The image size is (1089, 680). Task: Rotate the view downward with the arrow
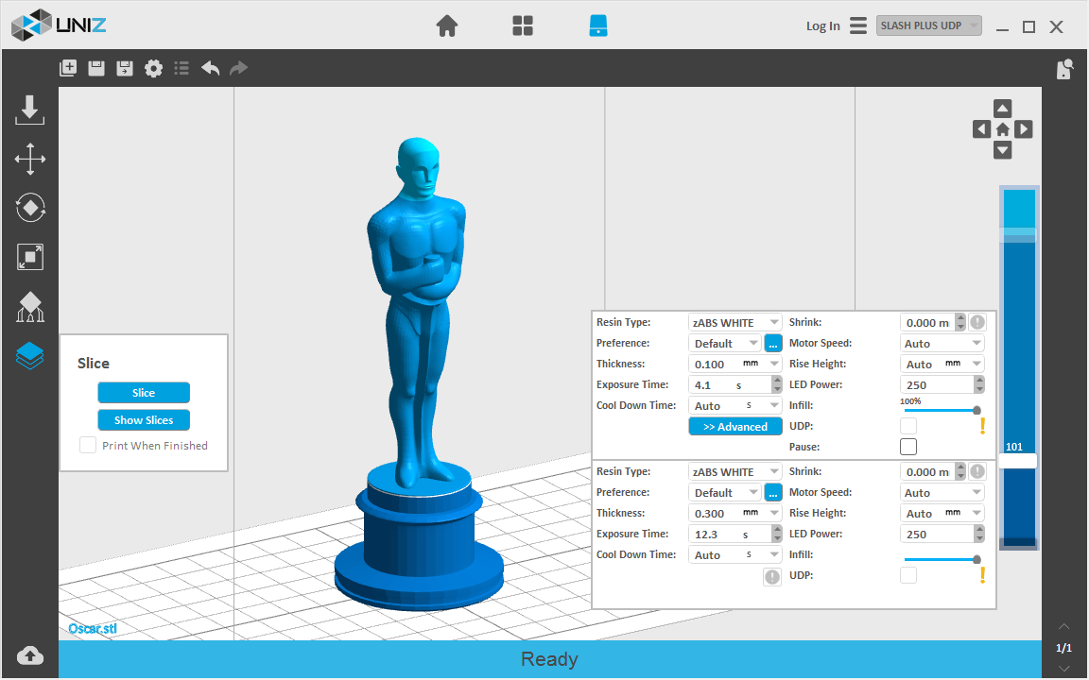(1002, 150)
